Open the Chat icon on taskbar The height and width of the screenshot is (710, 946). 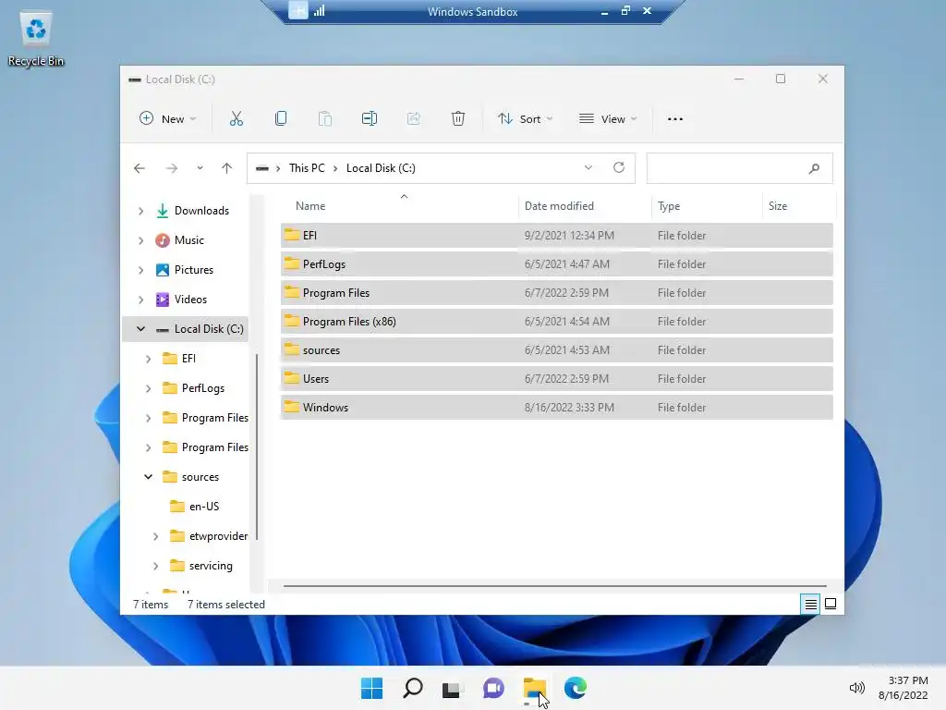(x=493, y=688)
